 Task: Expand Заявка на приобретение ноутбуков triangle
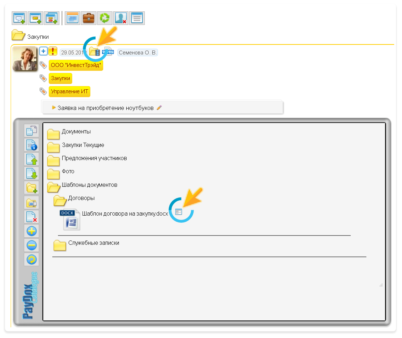coord(54,108)
